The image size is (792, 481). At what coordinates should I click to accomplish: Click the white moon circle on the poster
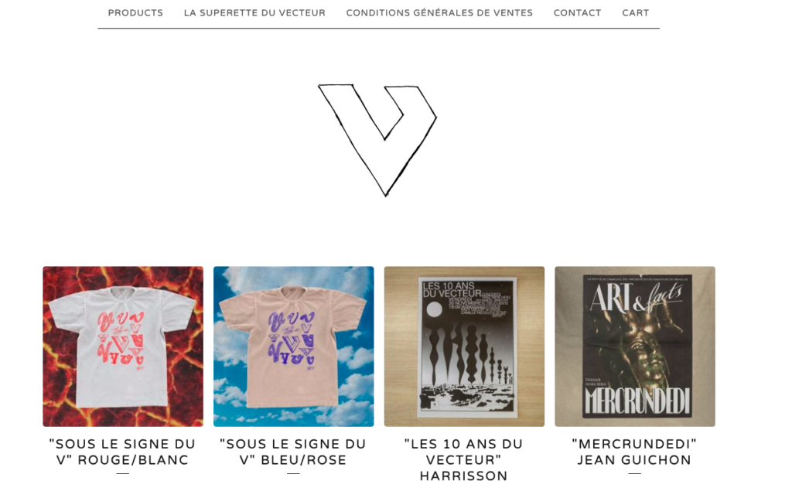point(435,310)
